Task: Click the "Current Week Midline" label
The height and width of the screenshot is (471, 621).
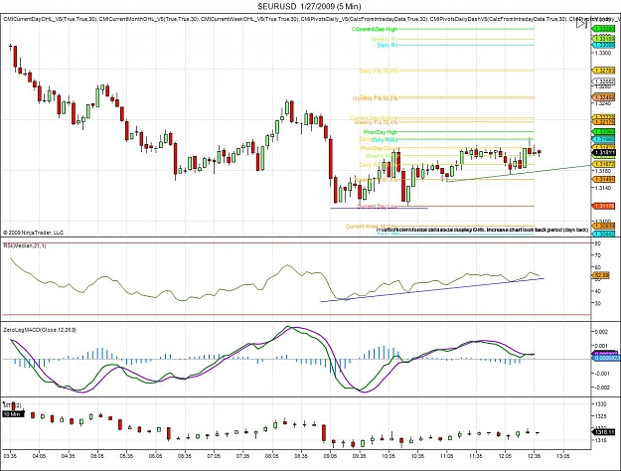Action: pyautogui.click(x=372, y=227)
